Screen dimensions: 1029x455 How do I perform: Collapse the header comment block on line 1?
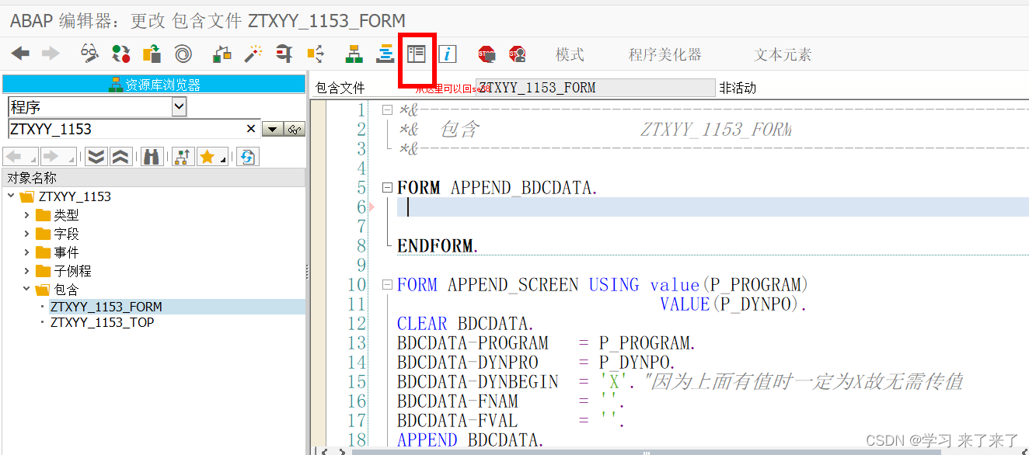[387, 110]
